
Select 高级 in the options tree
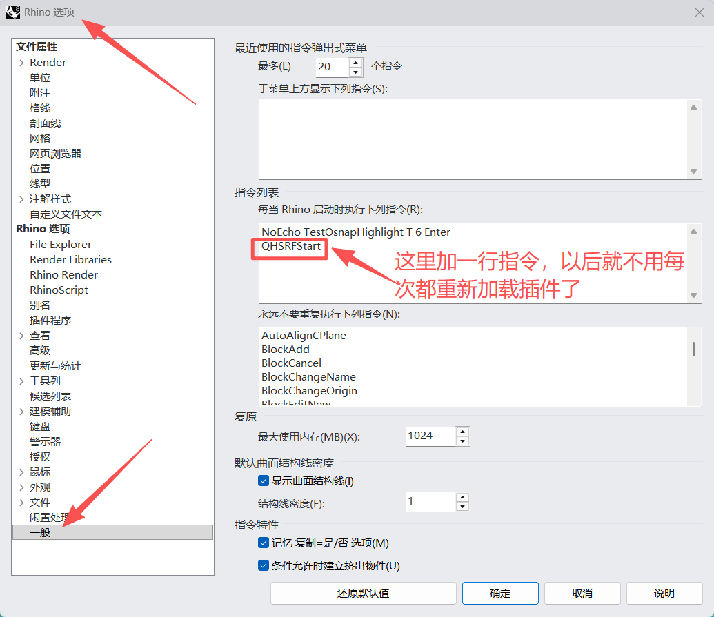coord(40,351)
